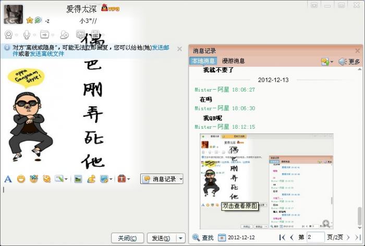Viewport: 365px width, 246px height.
Task: Click the music share icon
Action: click(x=91, y=179)
